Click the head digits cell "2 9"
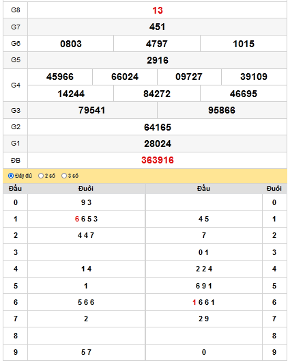Viewport: 290px width, 363px height. click(x=203, y=319)
